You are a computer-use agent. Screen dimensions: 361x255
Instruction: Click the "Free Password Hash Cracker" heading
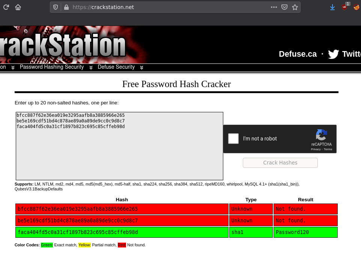(176, 84)
